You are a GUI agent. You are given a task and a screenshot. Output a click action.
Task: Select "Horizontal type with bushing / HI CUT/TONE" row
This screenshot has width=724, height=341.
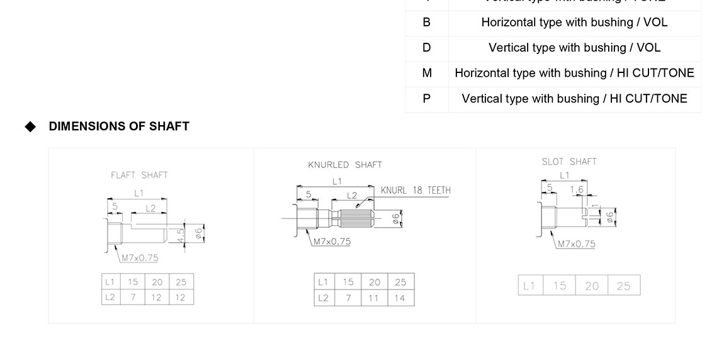coord(574,74)
